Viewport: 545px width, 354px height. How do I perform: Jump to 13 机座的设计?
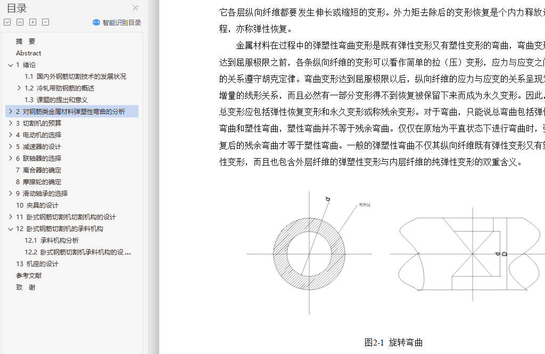(37, 264)
